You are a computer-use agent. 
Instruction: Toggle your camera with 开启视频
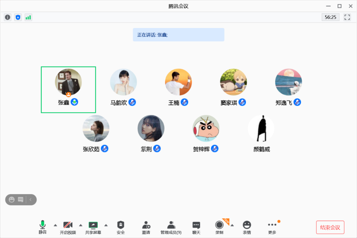point(67,225)
